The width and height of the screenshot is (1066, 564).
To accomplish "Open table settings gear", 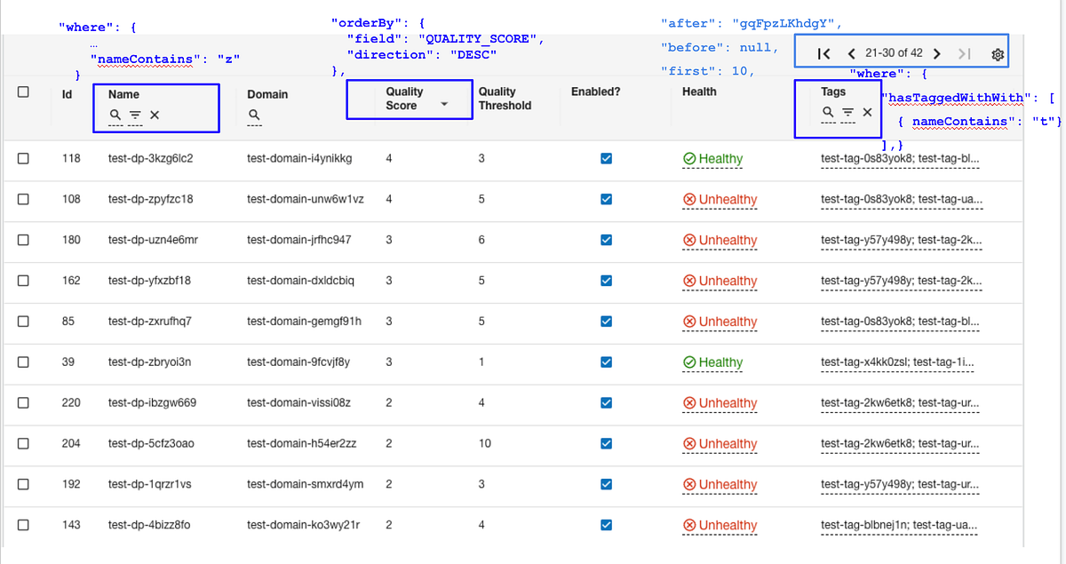I will click(x=998, y=54).
